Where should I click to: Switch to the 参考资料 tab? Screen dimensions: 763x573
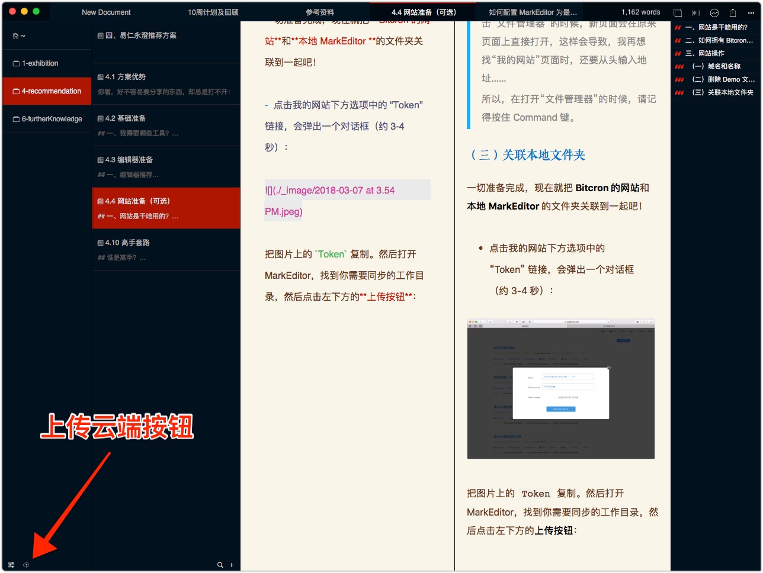pyautogui.click(x=319, y=12)
